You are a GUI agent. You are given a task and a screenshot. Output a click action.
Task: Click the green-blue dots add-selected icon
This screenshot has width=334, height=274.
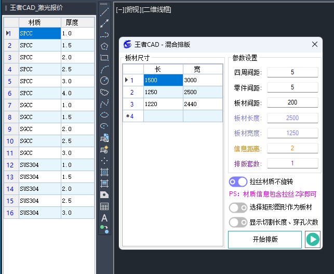click(104, 229)
